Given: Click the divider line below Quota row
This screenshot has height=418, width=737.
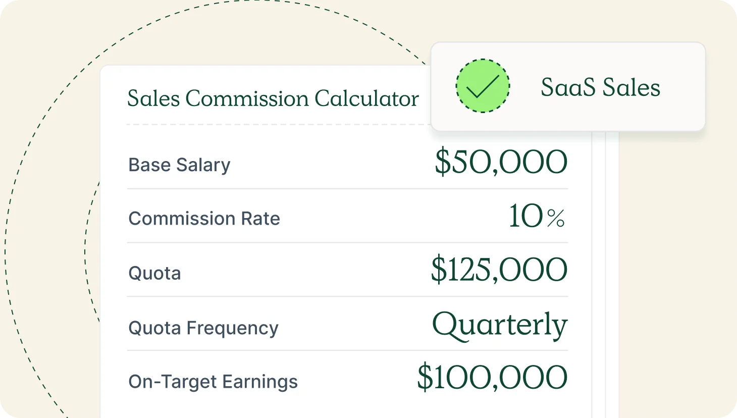Looking at the screenshot, I should [x=347, y=296].
